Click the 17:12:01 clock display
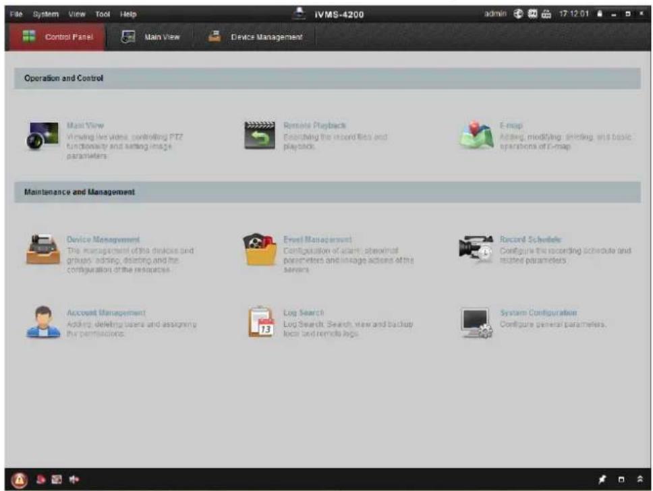 574,13
